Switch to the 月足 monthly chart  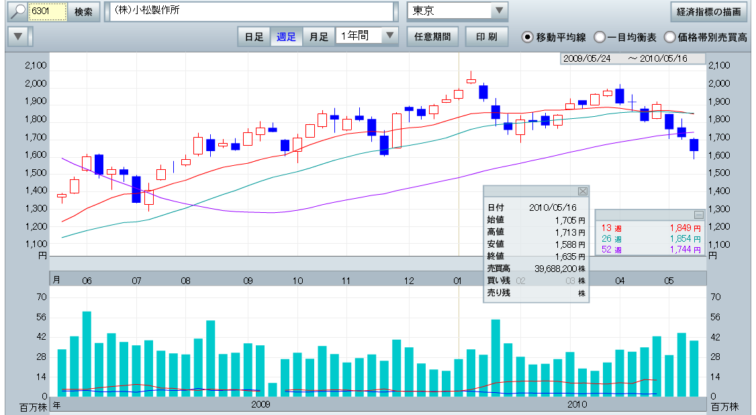[319, 37]
